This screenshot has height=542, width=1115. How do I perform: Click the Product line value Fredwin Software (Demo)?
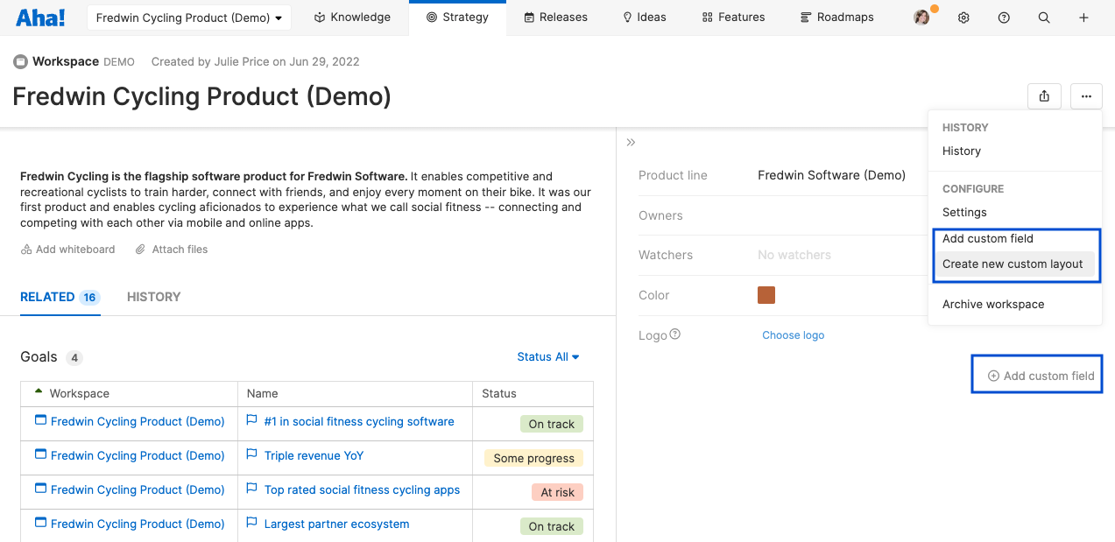(x=831, y=175)
